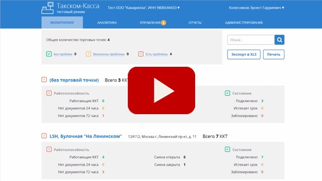This screenshot has width=322, height=181.
Task: Click Всего 7 ККТ text
Action: 215,136
